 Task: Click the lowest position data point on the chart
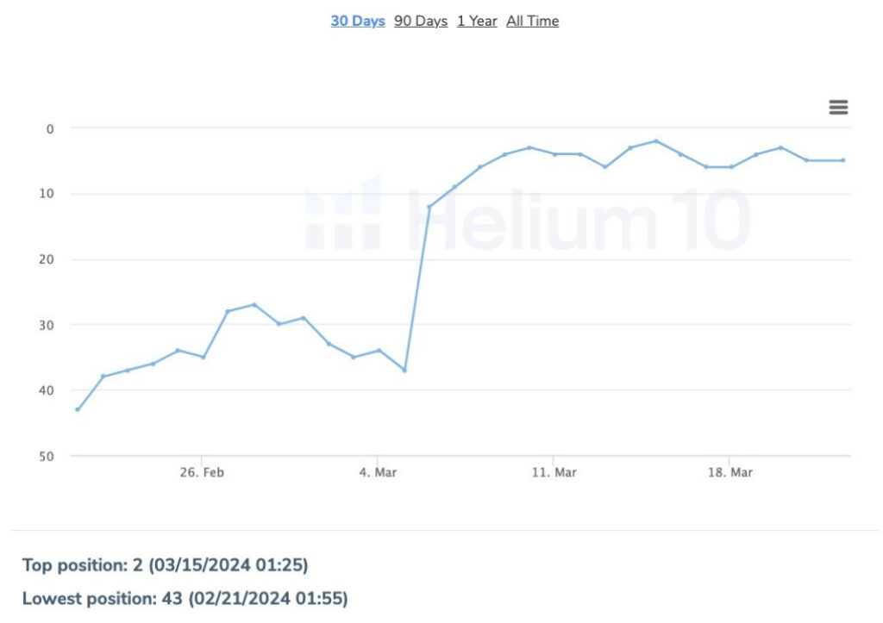pos(77,410)
